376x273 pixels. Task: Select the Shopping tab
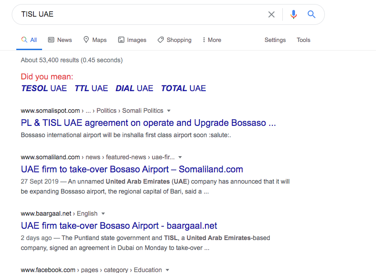tap(174, 40)
